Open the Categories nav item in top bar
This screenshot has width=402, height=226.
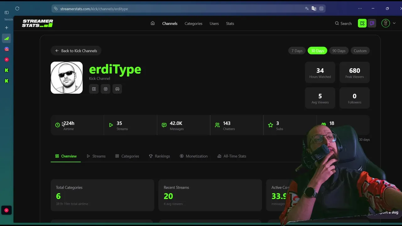(193, 24)
